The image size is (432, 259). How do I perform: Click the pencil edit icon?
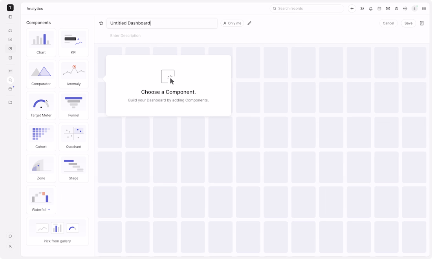coord(249,23)
